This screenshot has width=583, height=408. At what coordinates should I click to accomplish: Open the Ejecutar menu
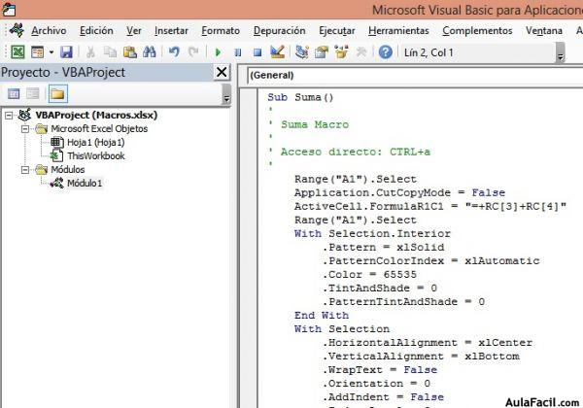point(337,31)
